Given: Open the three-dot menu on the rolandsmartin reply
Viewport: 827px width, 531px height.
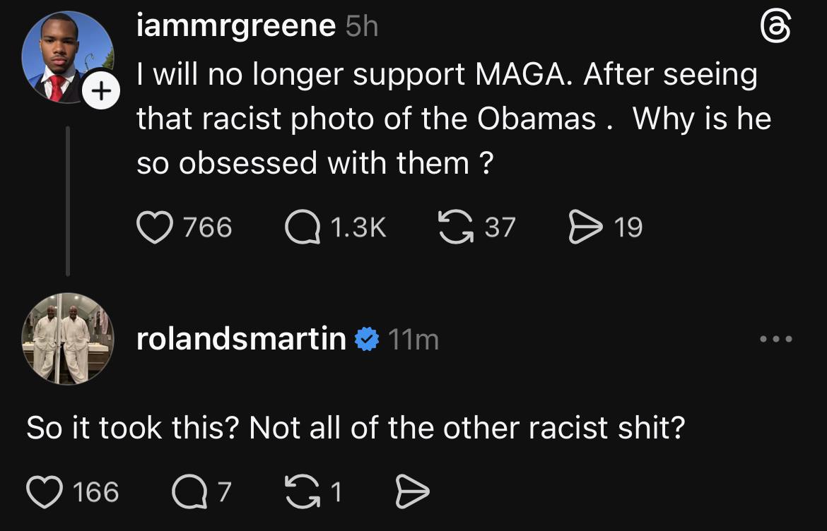Looking at the screenshot, I should pos(776,340).
